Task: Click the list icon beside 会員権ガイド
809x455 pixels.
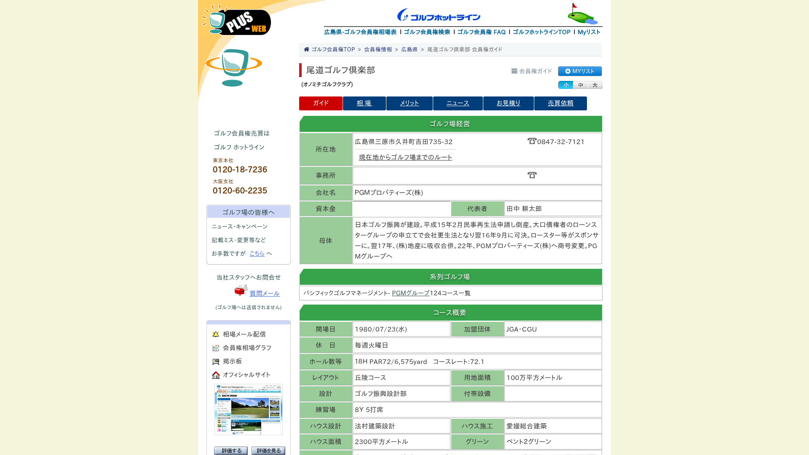Action: pyautogui.click(x=514, y=71)
